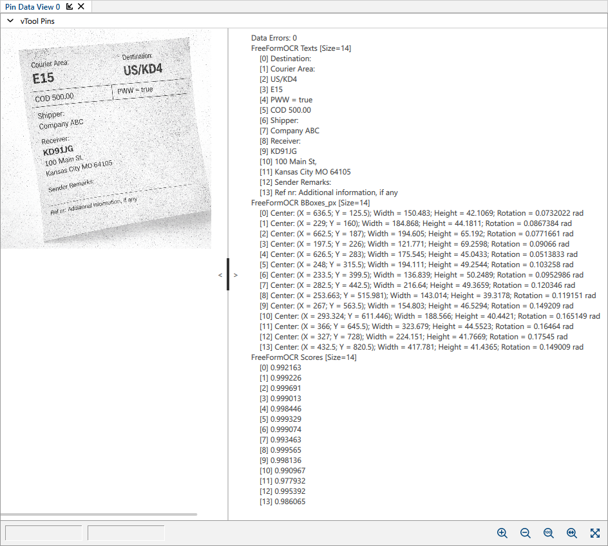
Task: Select bounding box row with Center X = 229
Action: 415,223
